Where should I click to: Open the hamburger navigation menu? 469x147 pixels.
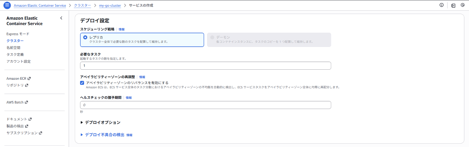(7, 5)
